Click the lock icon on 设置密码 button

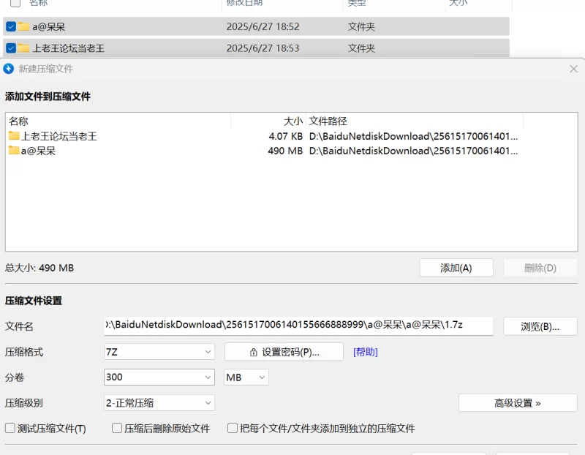click(254, 352)
